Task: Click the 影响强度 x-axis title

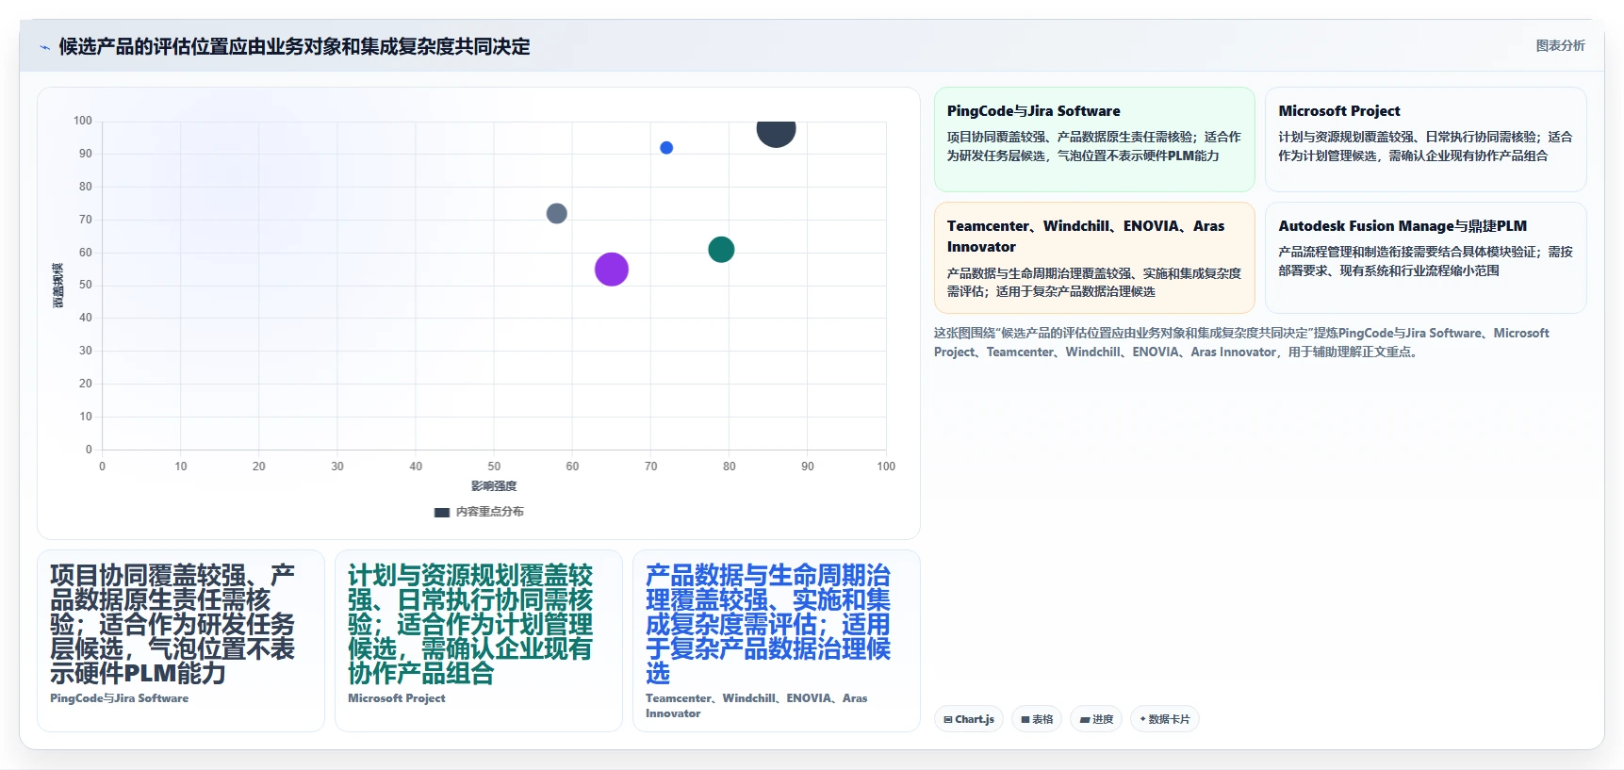Action: tap(494, 486)
